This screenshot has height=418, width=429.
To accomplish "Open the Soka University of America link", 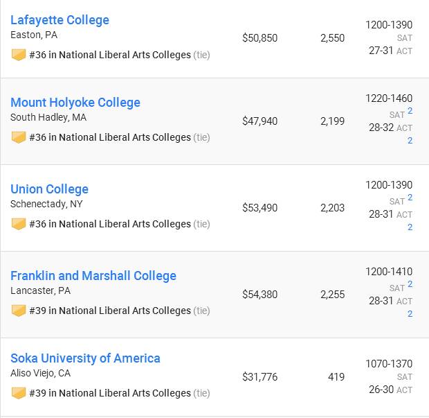I will pos(85,358).
